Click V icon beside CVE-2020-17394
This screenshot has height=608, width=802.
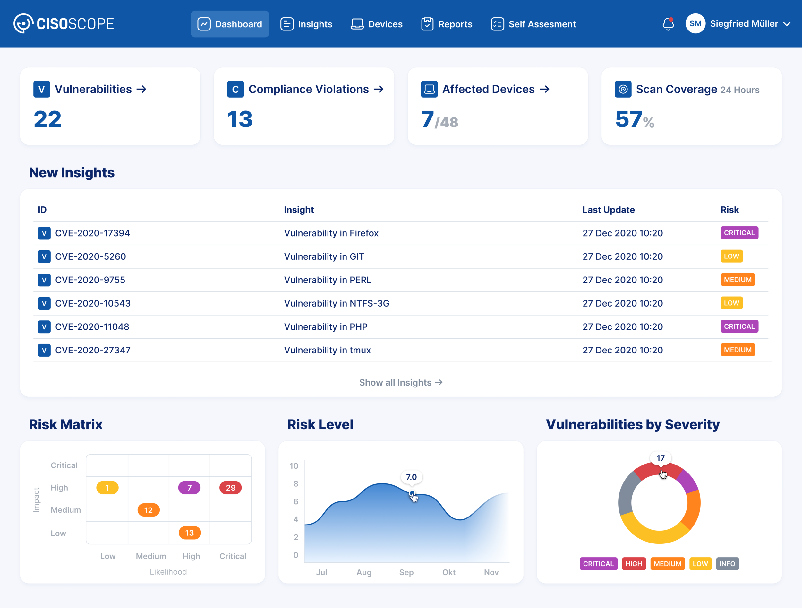(44, 233)
